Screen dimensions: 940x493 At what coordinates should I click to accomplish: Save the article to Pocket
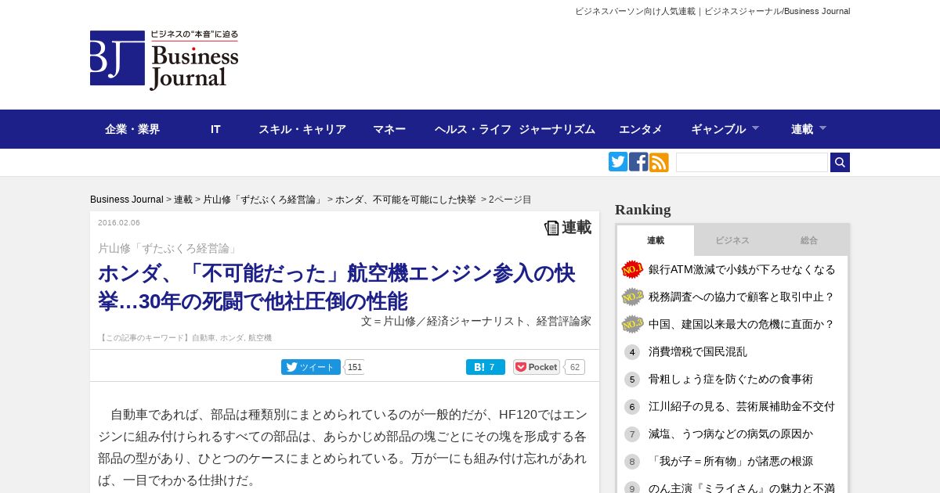[x=537, y=367]
